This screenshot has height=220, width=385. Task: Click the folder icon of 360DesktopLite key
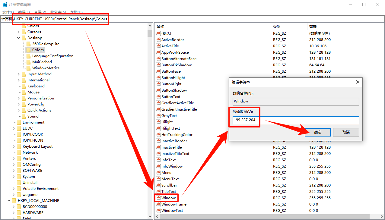click(28, 44)
